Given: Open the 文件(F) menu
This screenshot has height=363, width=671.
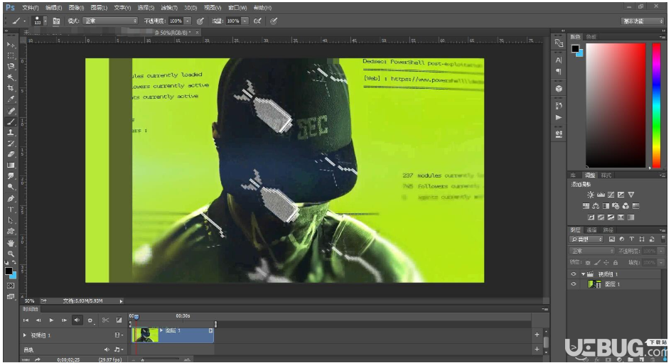Looking at the screenshot, I should 30,8.
